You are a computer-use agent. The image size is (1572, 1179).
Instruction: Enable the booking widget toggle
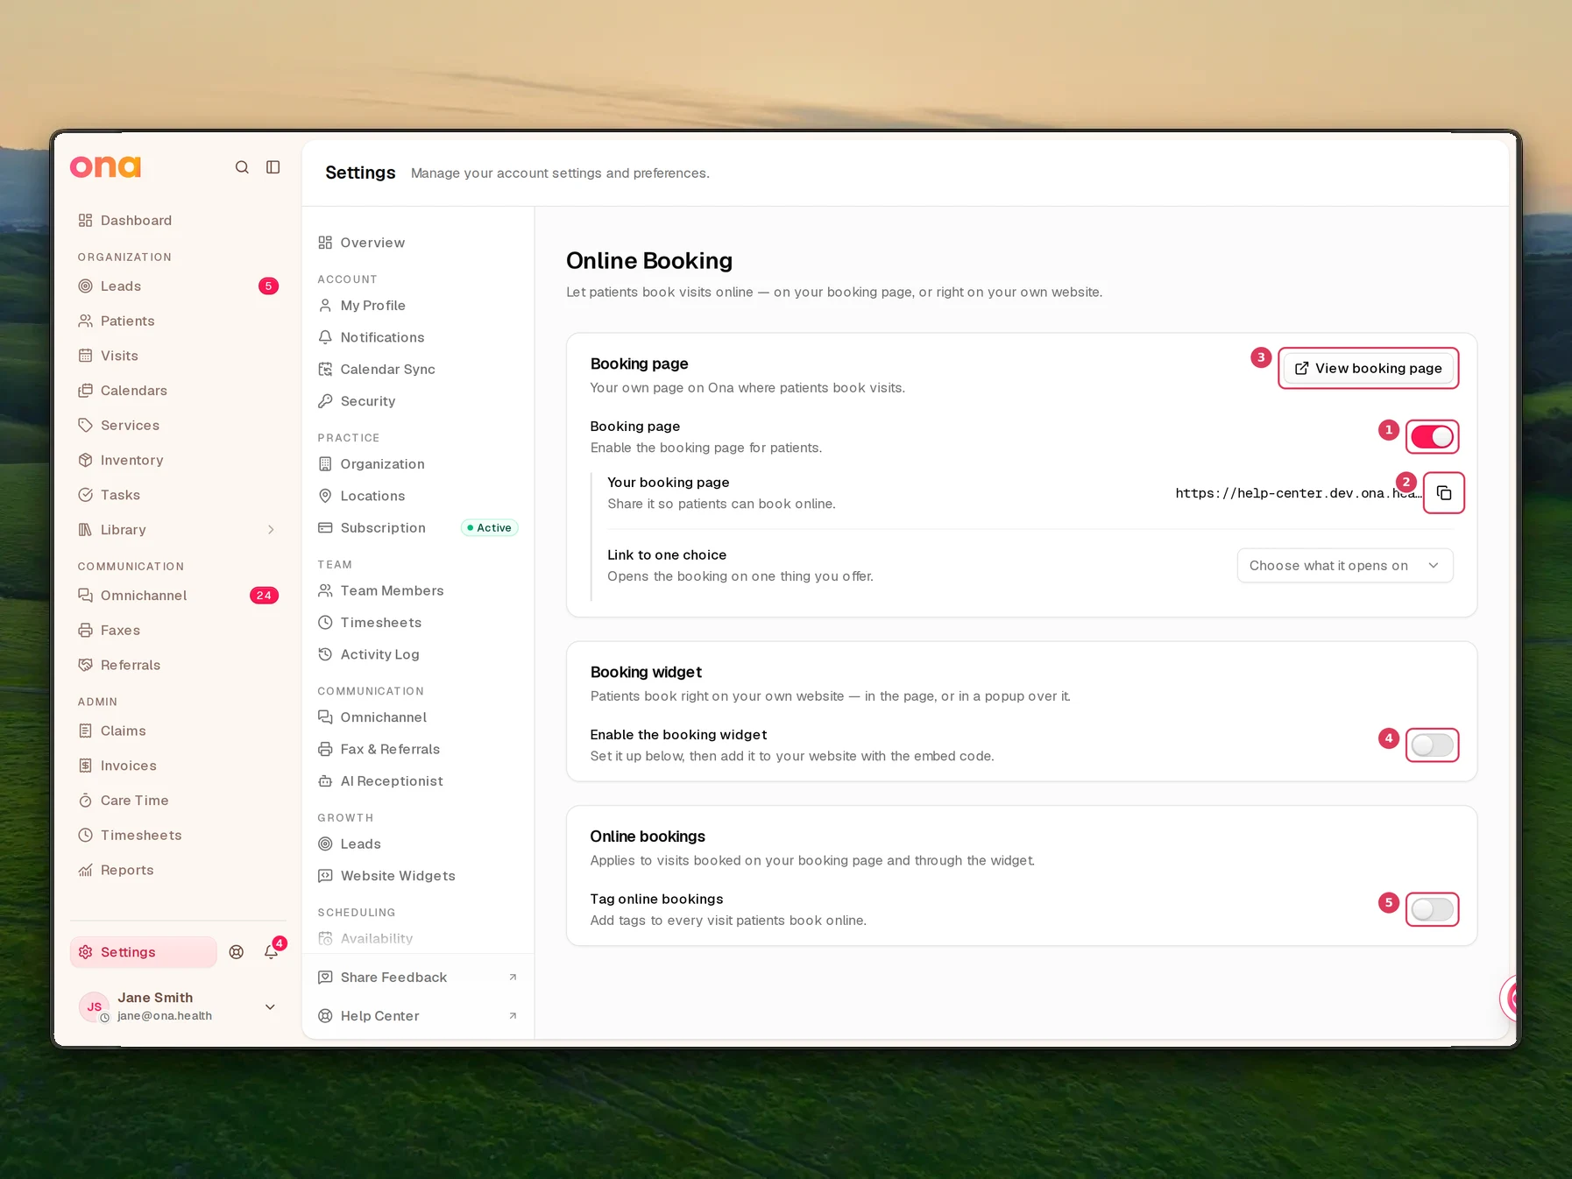(1432, 745)
